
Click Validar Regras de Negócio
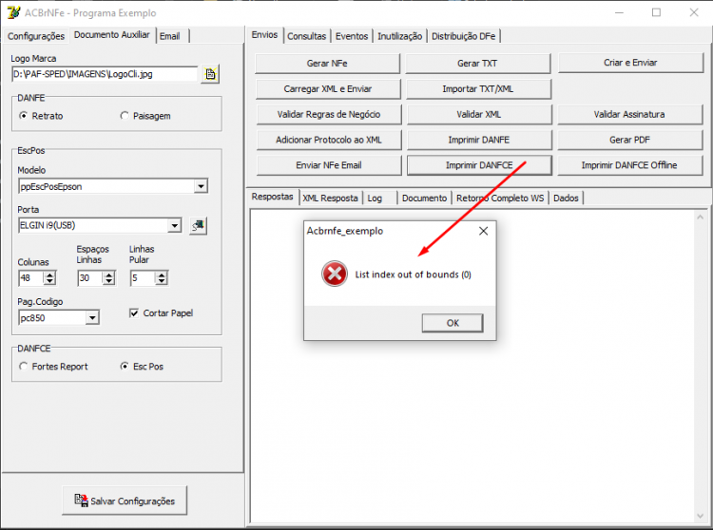329,114
